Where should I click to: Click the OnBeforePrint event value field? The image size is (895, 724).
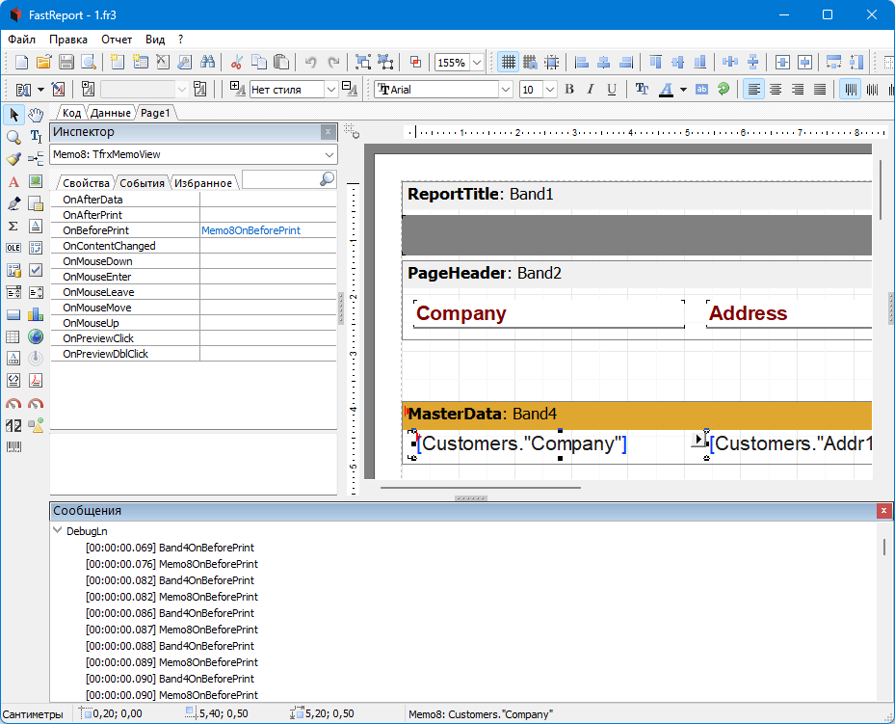tap(268, 230)
